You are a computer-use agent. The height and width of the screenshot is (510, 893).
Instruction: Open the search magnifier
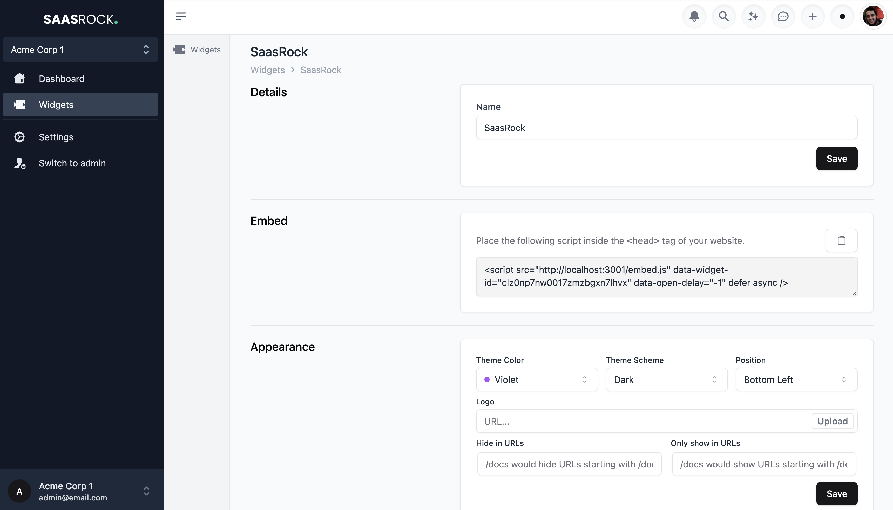(x=724, y=16)
